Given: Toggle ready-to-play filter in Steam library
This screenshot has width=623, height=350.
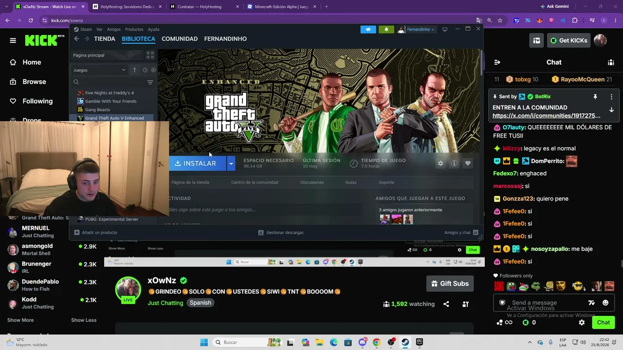Looking at the screenshot, I should [x=153, y=70].
